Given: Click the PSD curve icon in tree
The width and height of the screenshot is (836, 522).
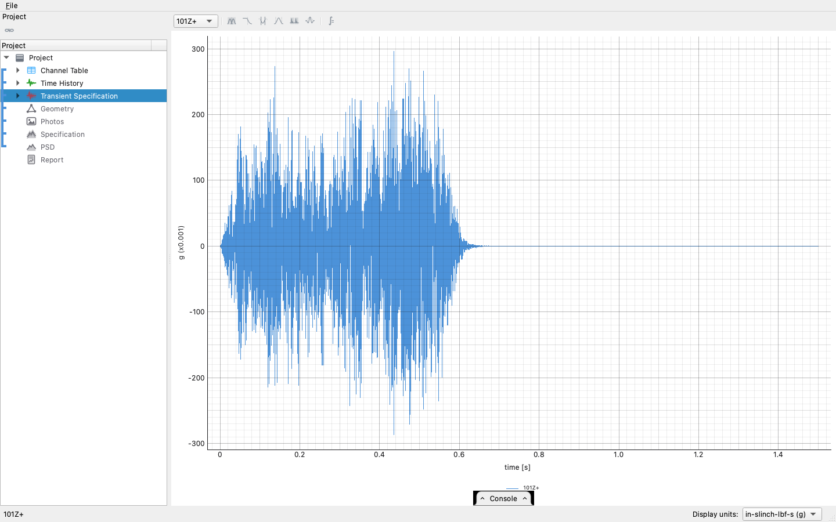Looking at the screenshot, I should pos(31,147).
